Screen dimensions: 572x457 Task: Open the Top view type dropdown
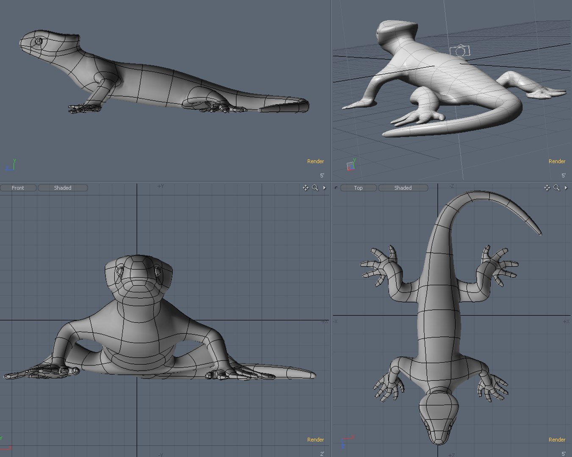click(359, 188)
